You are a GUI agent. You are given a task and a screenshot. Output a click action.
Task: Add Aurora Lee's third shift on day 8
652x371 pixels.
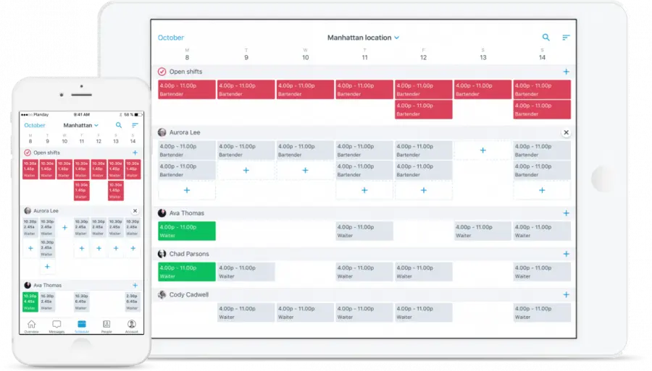(187, 190)
